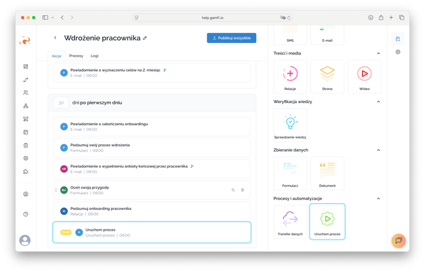Click the Transfer danych tile
Viewport: 425px width, 272px height.
290,221
